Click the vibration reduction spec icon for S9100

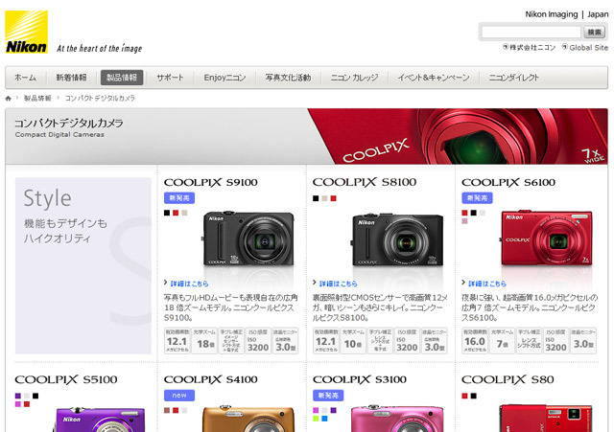(231, 341)
